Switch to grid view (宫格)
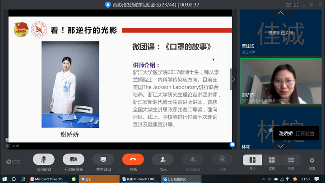The height and width of the screenshot is (183, 325). [272, 160]
